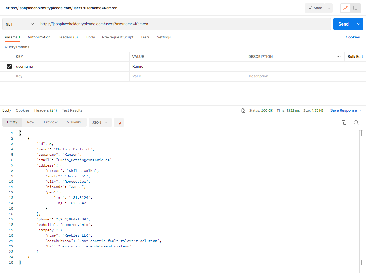Select the Pretty view

pos(12,122)
